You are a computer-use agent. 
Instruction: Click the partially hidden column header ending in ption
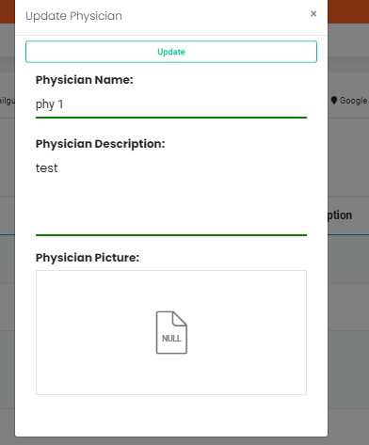click(x=340, y=215)
